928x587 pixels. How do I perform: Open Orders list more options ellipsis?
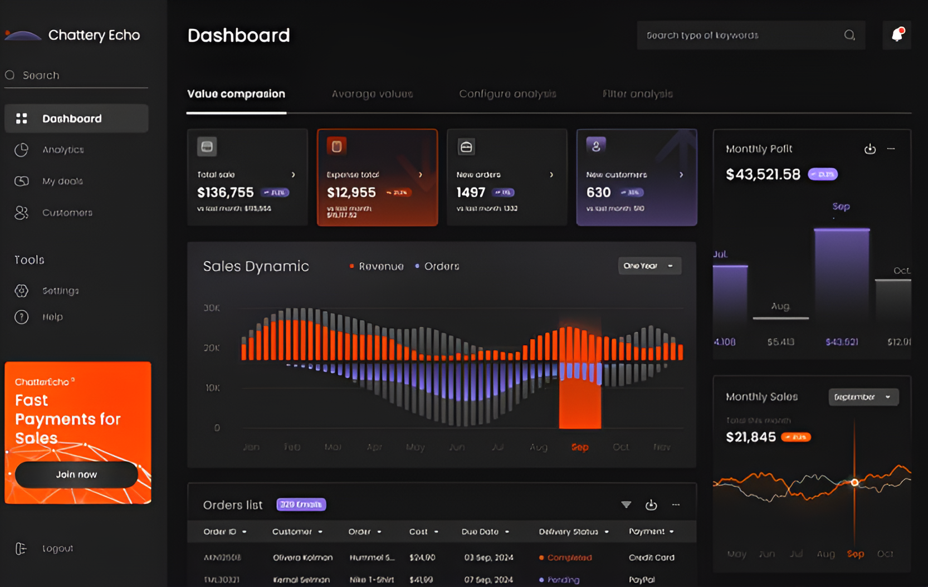click(676, 505)
